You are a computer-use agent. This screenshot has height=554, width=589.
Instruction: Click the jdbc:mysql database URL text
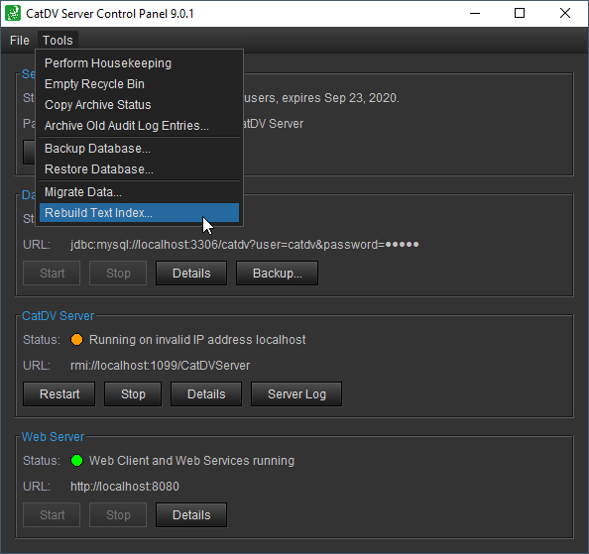coord(244,245)
